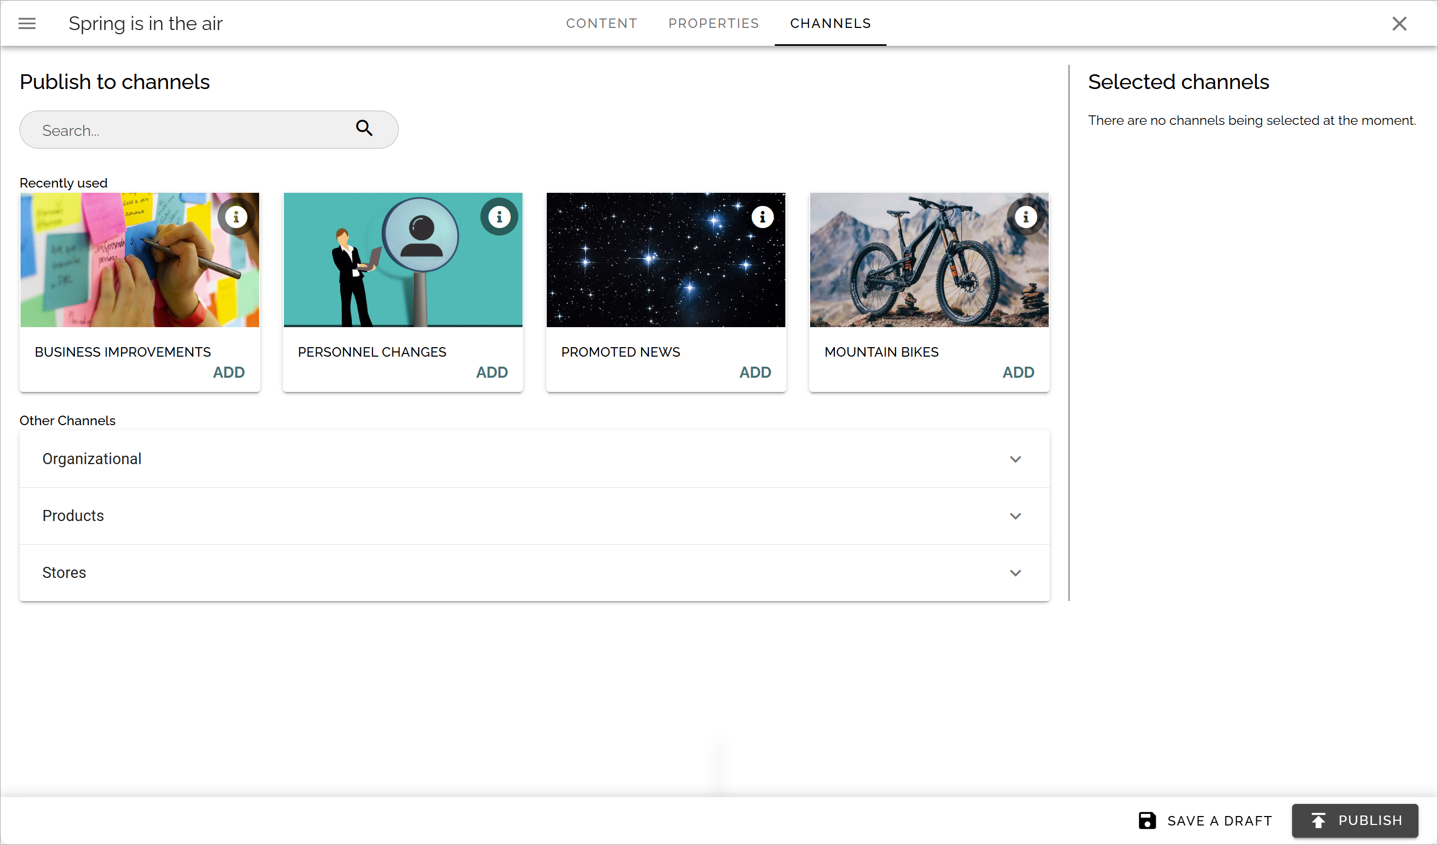Select the Channels tab

(x=830, y=23)
